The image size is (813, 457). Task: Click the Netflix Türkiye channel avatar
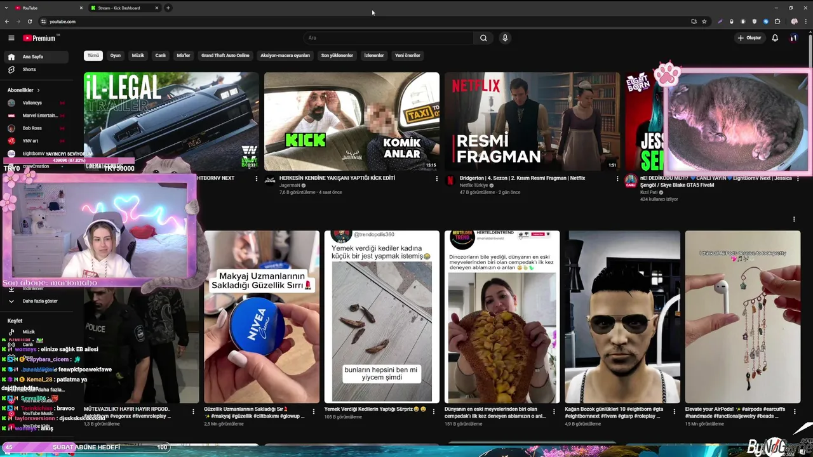(x=450, y=181)
